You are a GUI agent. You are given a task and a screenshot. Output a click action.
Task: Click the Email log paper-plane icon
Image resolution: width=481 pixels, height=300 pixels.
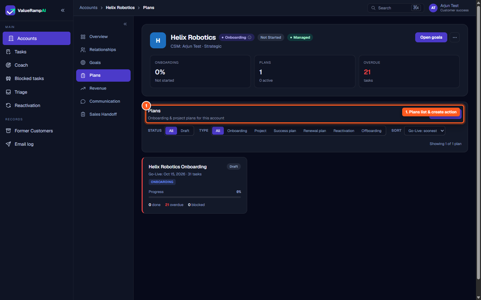tap(8, 144)
